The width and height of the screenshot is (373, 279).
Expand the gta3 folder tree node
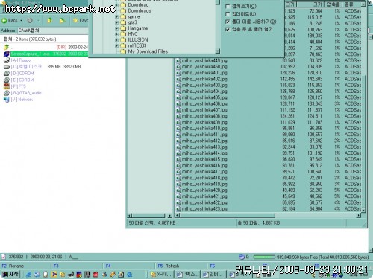tap(116, 22)
